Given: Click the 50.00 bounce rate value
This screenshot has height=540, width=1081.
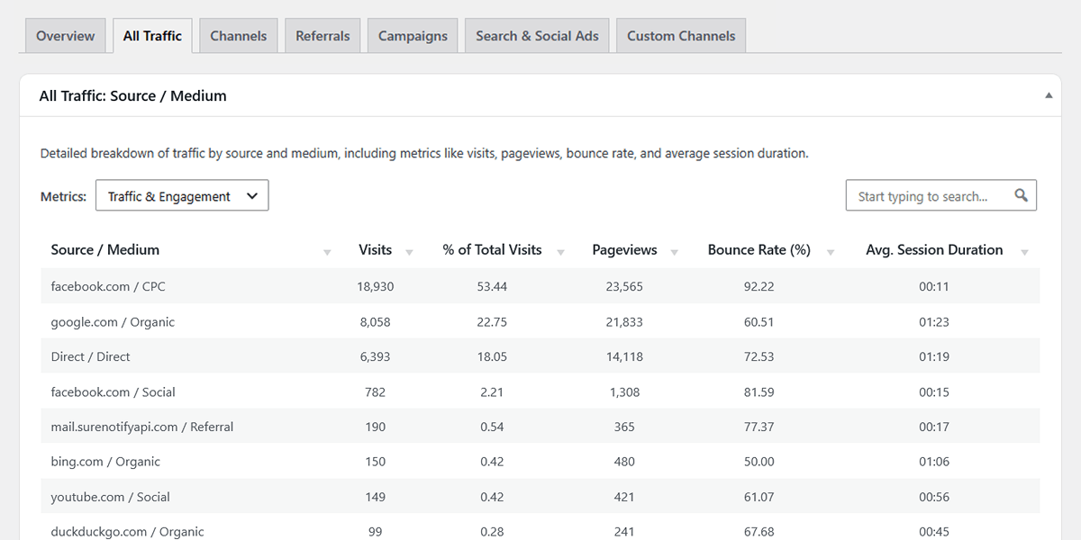Looking at the screenshot, I should (x=759, y=462).
